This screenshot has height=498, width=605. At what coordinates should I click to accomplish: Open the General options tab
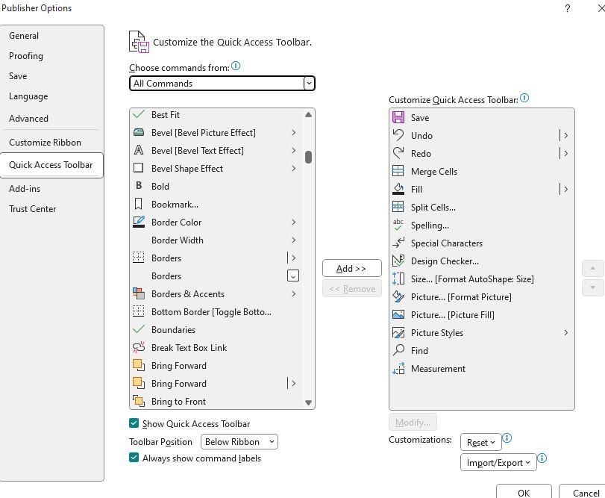(x=51, y=36)
